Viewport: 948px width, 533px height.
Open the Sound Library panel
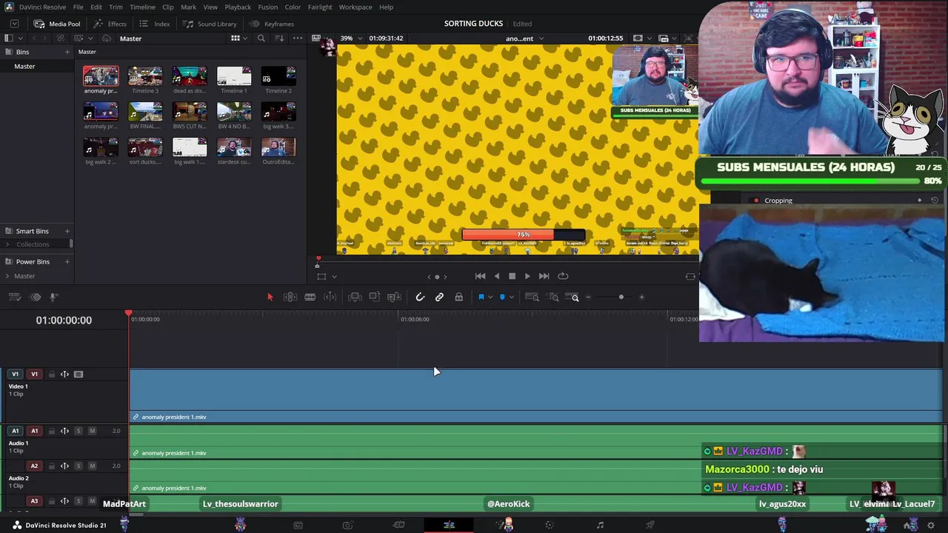[x=210, y=24]
